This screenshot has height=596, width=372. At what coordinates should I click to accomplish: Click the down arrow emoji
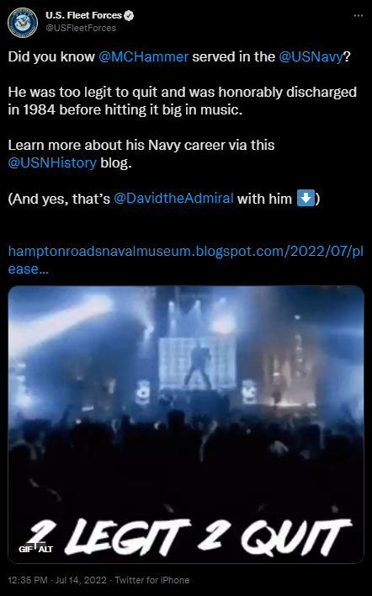(x=306, y=198)
